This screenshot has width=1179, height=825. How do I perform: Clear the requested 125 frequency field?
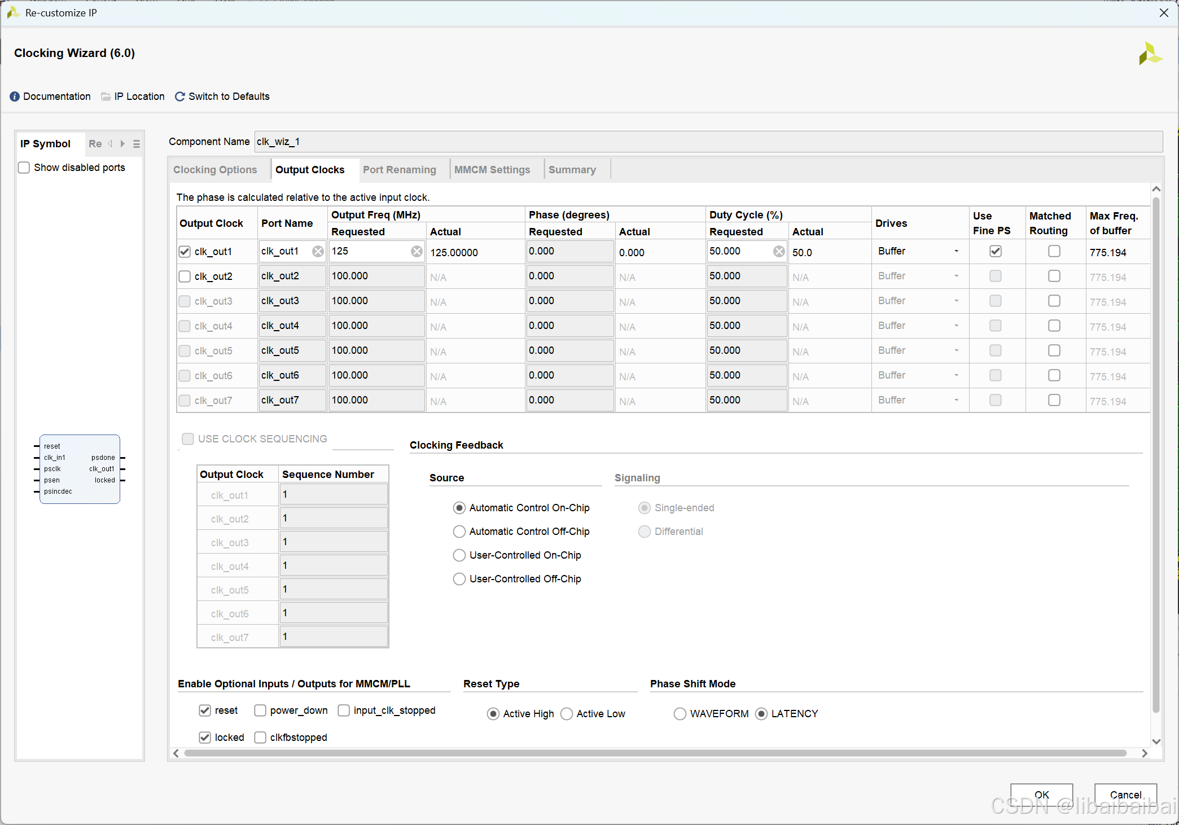(x=417, y=252)
